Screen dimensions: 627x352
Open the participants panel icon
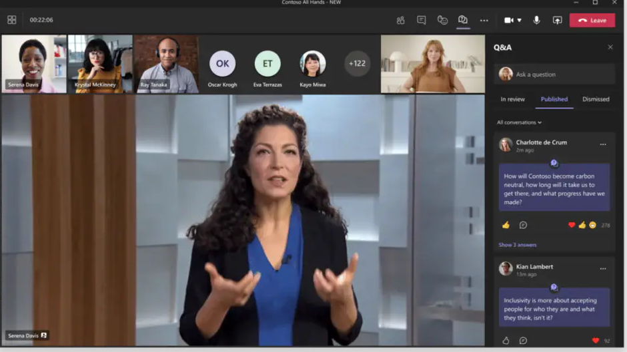point(400,20)
